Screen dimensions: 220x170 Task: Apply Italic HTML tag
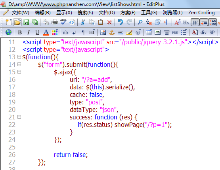(x=29, y=32)
